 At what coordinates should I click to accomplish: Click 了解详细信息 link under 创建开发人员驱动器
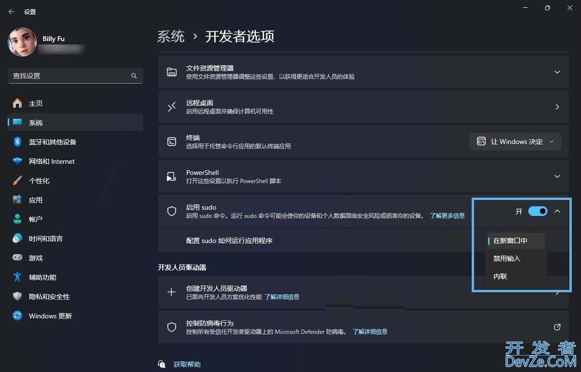click(x=282, y=297)
